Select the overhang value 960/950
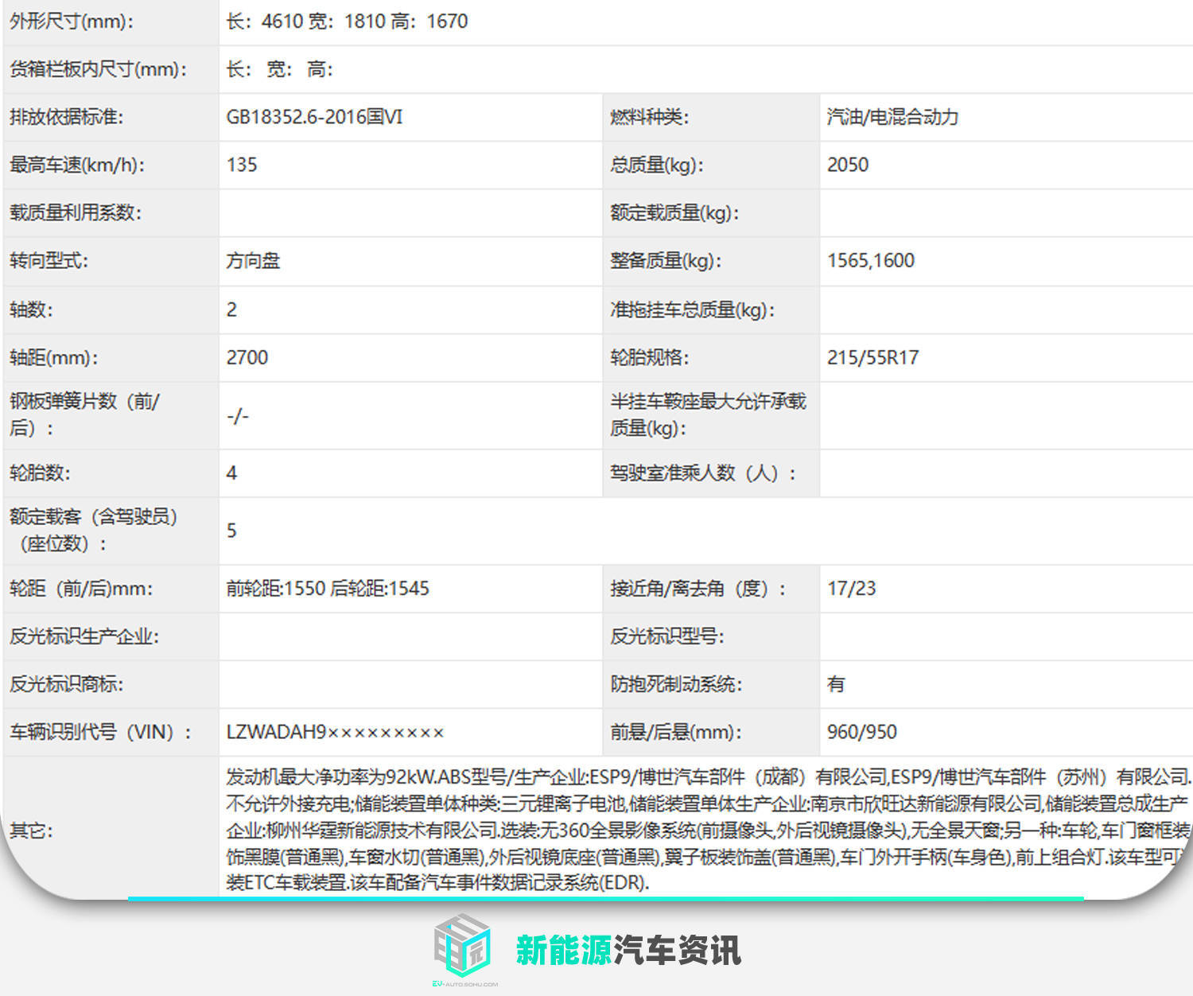This screenshot has width=1193, height=996. [861, 731]
